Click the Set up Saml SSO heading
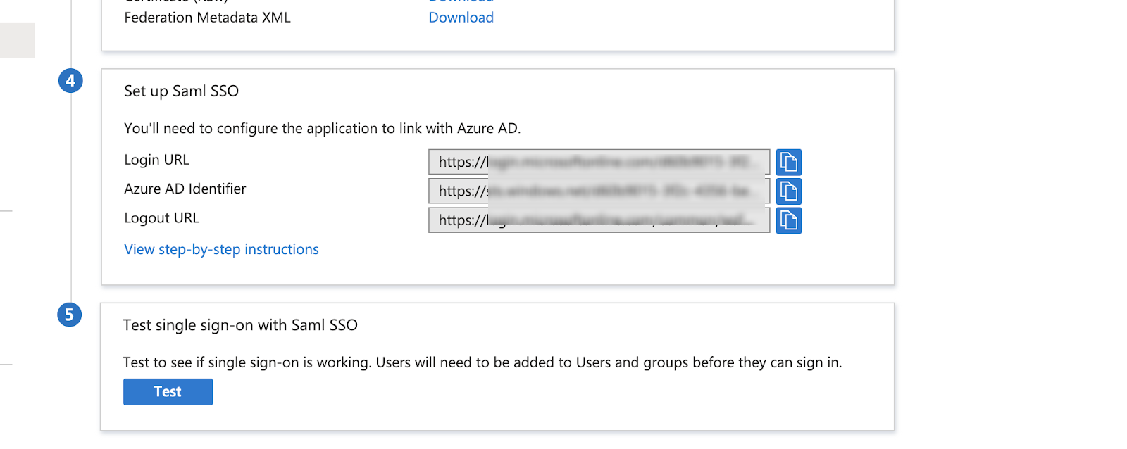 (181, 91)
